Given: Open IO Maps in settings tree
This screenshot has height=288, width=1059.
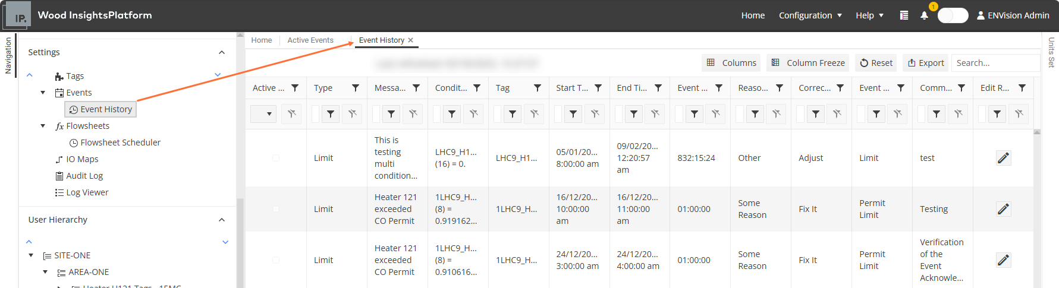Looking at the screenshot, I should pyautogui.click(x=82, y=159).
